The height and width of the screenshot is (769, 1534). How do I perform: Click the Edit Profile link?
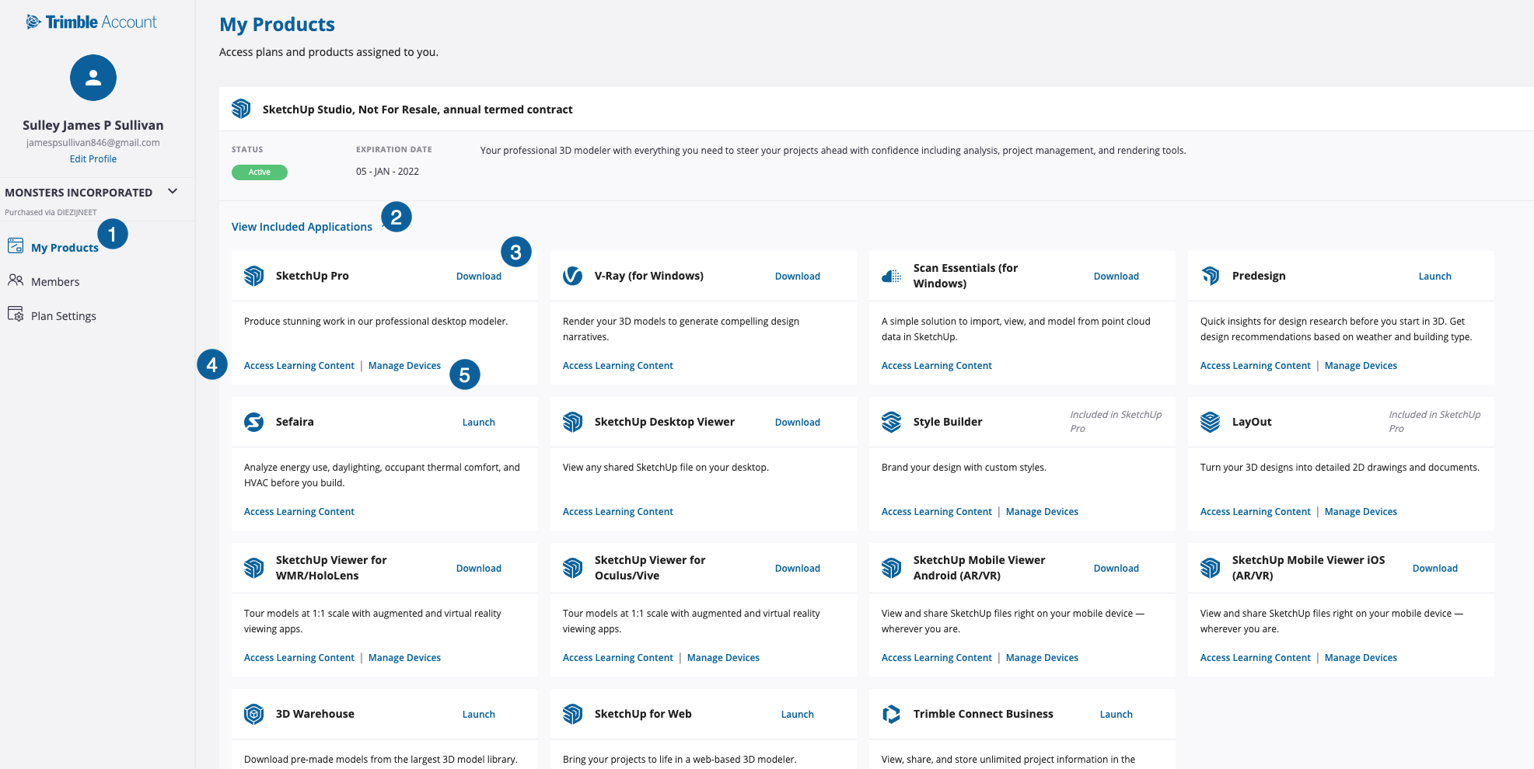(x=93, y=158)
